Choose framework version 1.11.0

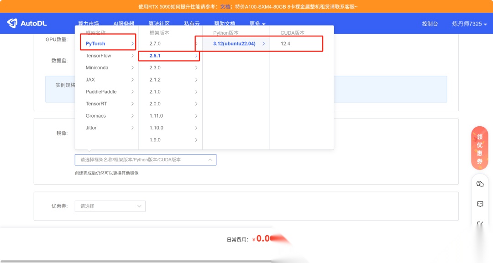(x=170, y=116)
